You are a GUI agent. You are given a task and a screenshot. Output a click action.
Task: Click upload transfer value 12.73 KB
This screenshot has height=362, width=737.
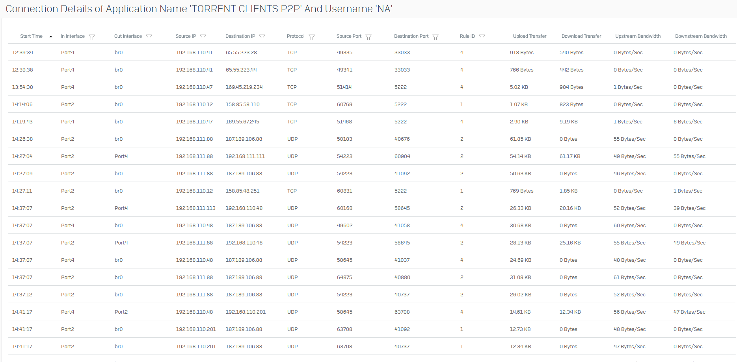520,329
